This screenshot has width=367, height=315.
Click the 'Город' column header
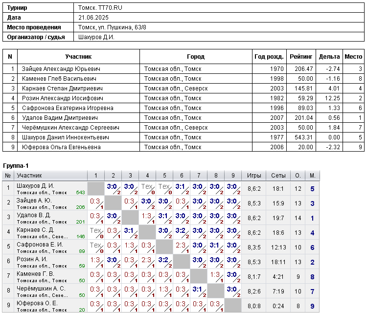coord(196,57)
